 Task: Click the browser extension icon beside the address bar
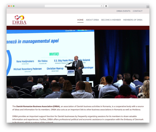click(106, 6)
